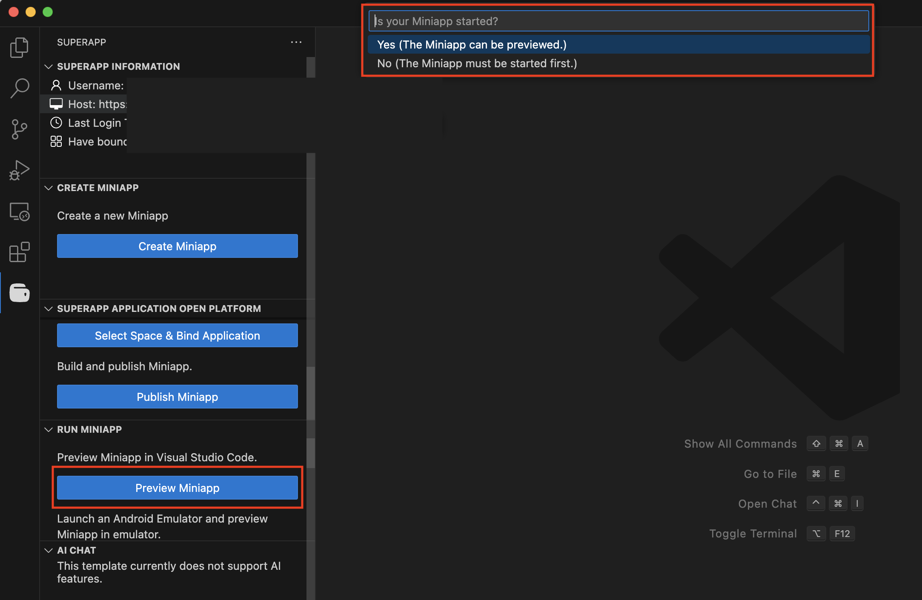Collapse the AI CHAT section
The width and height of the screenshot is (922, 600).
[x=49, y=550]
